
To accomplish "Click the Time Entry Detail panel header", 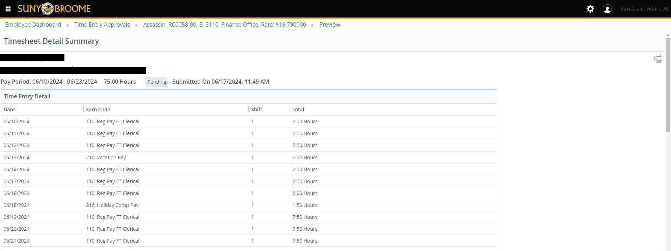I will (27, 96).
